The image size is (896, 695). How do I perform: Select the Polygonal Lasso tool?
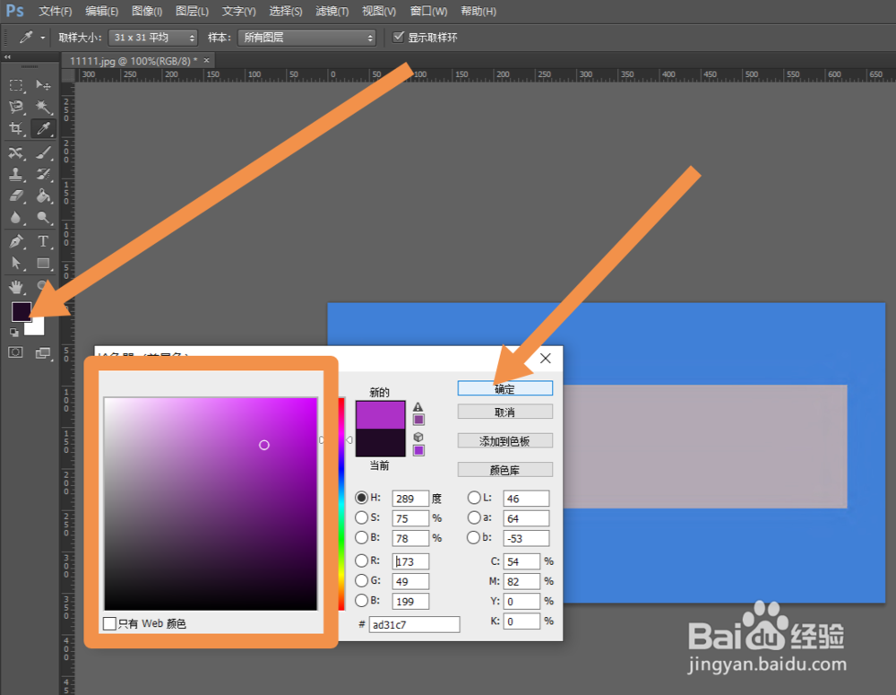(x=16, y=107)
